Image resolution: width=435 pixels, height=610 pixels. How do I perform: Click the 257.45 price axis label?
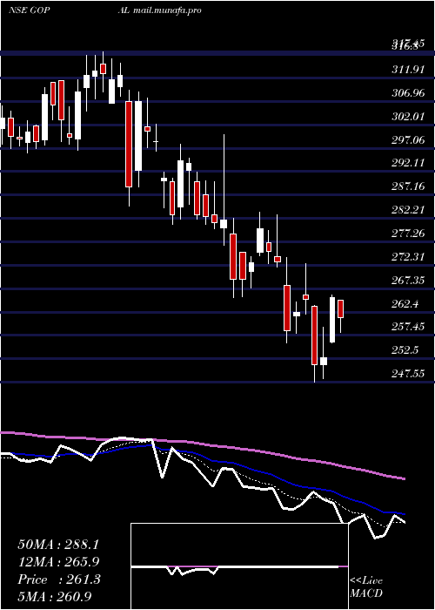(408, 327)
